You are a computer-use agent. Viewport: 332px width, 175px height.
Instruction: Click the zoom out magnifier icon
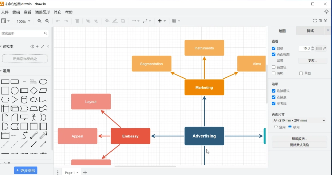[x=47, y=21]
